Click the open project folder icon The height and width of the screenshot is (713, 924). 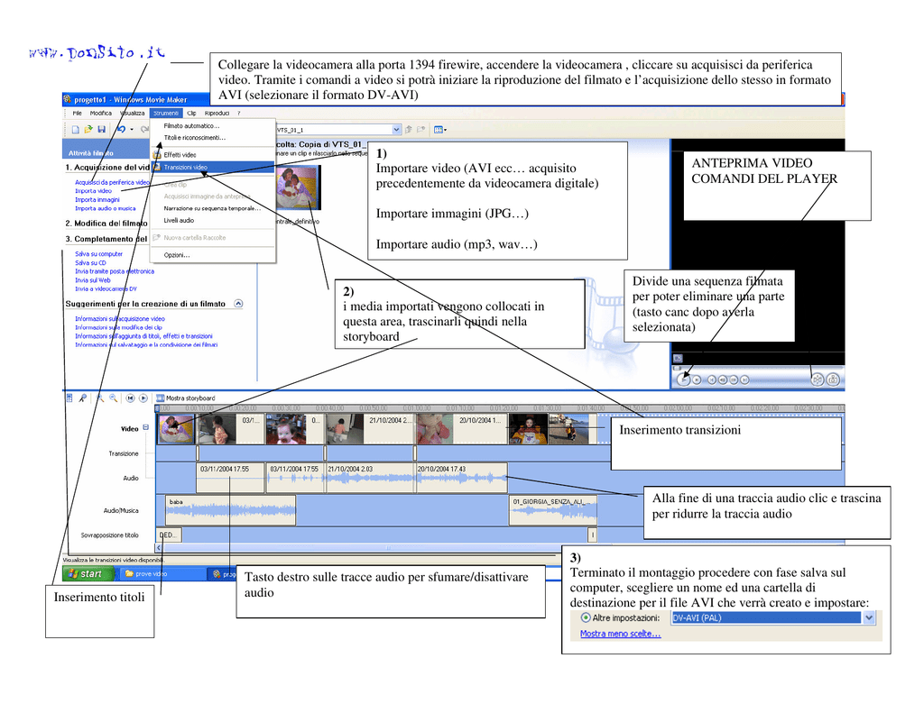pos(88,130)
